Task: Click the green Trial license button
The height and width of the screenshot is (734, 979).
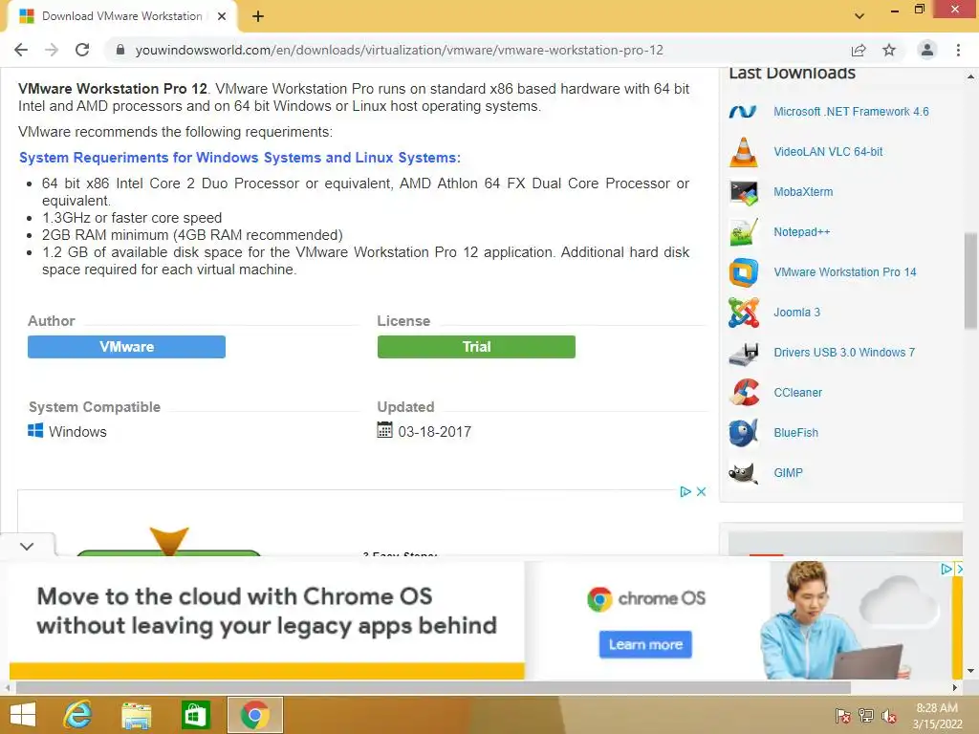Action: point(476,347)
